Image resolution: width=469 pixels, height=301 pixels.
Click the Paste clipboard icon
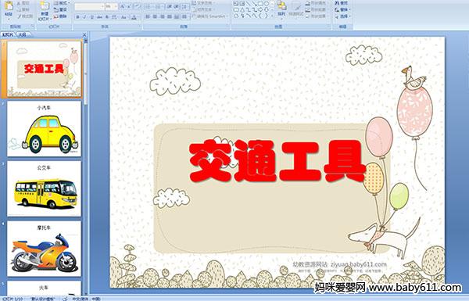coord(9,6)
